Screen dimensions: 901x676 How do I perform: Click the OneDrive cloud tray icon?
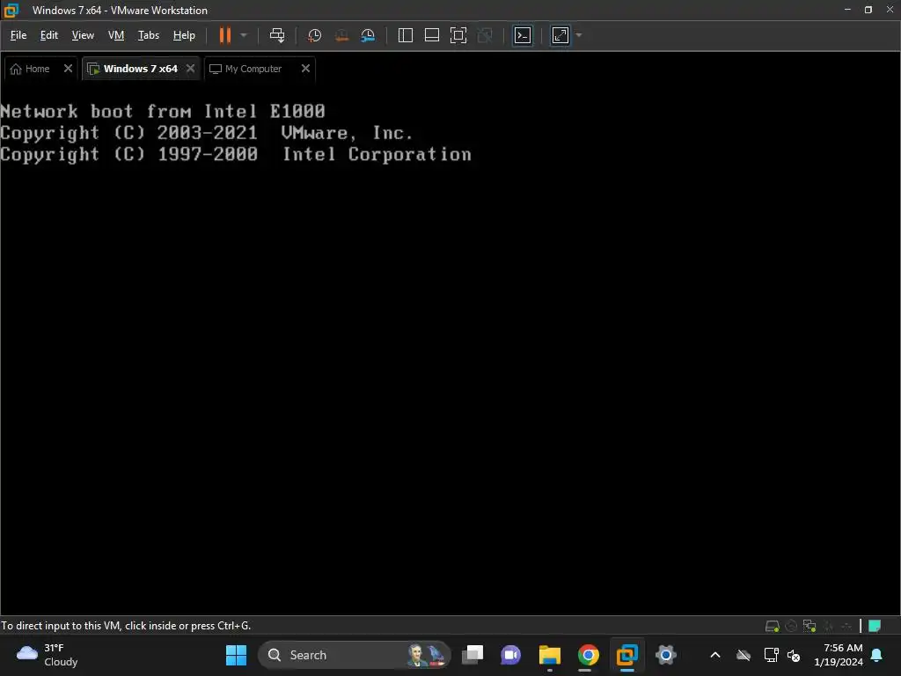coord(744,655)
